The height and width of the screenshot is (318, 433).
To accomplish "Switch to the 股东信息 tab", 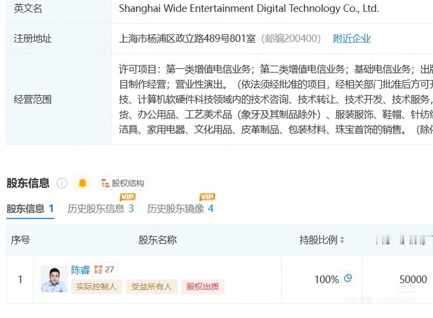I will point(30,208).
